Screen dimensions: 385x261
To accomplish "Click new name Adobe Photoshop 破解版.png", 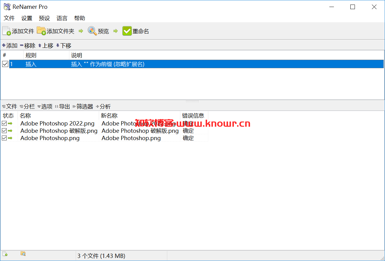I will 140,131.
